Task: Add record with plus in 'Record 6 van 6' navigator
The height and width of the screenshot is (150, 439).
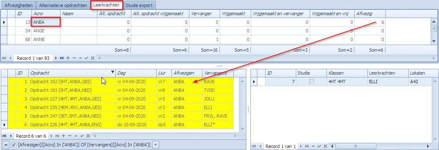Action: point(63,136)
